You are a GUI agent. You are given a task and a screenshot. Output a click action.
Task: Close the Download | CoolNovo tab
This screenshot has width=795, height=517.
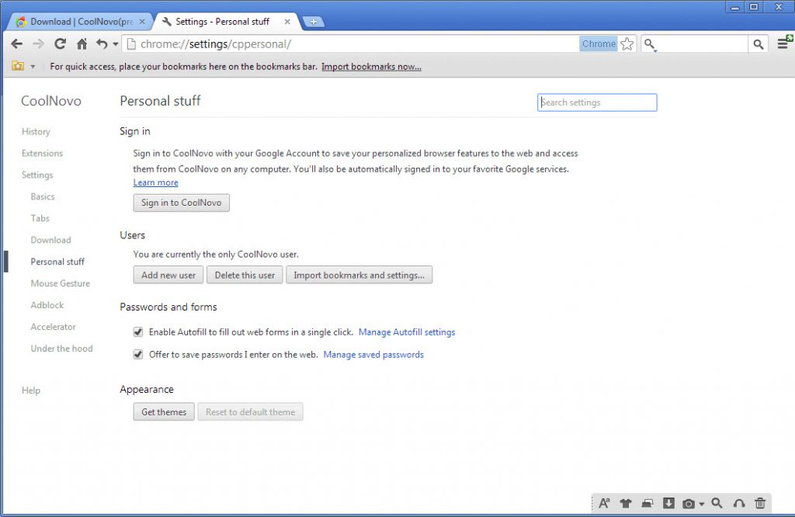pos(142,22)
